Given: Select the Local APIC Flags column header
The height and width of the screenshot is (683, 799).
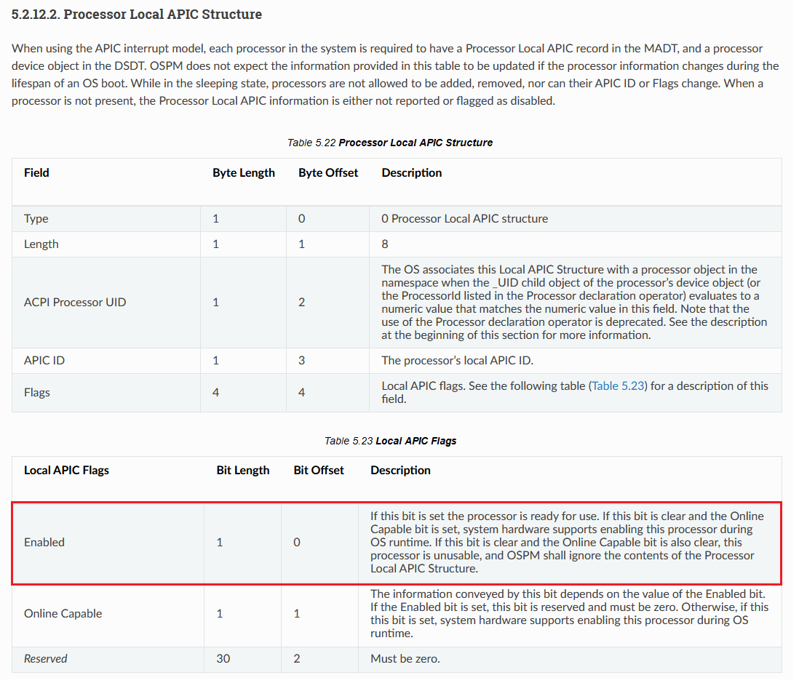Looking at the screenshot, I should coord(66,471).
